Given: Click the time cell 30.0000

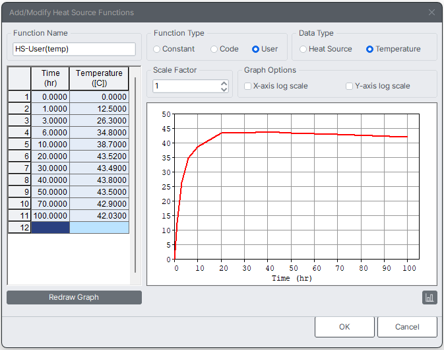Looking at the screenshot, I should 50,168.
